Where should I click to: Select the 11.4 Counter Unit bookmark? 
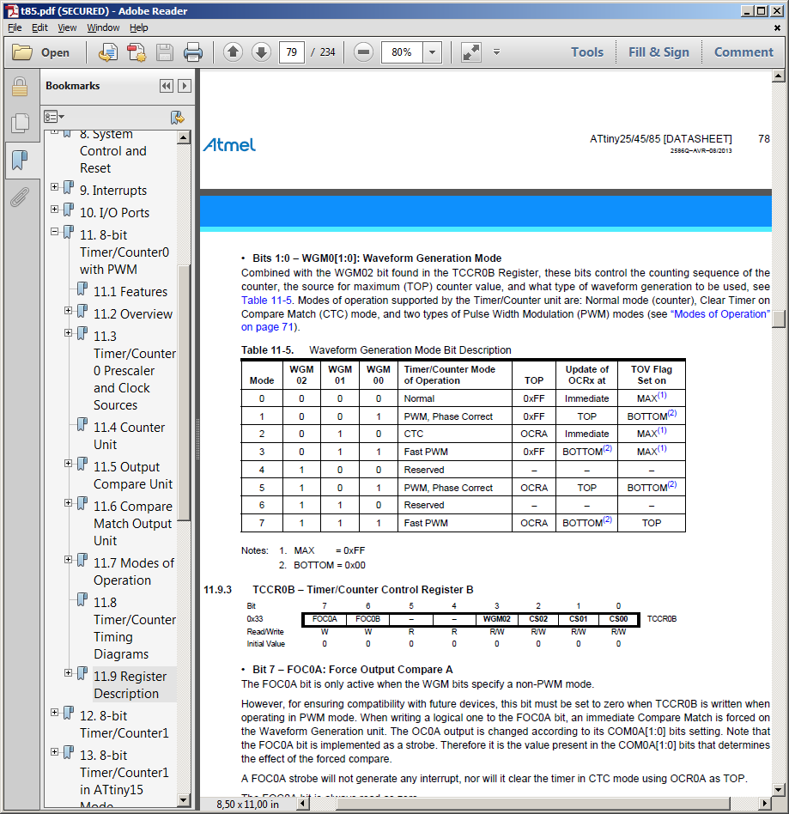tap(129, 436)
